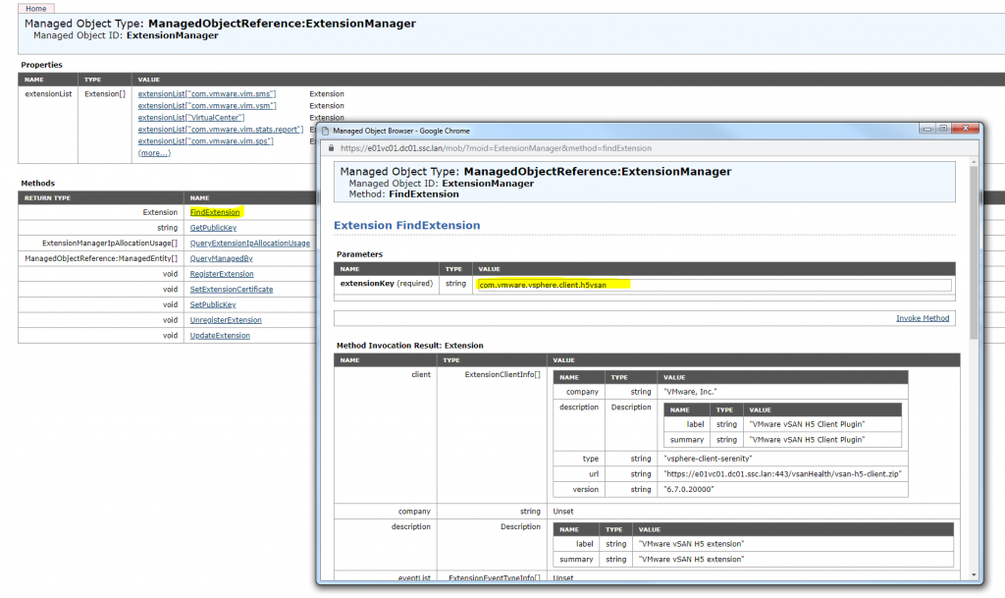This screenshot has width=1005, height=598.
Task: Click the popup scrollbar down arrow
Action: [974, 575]
